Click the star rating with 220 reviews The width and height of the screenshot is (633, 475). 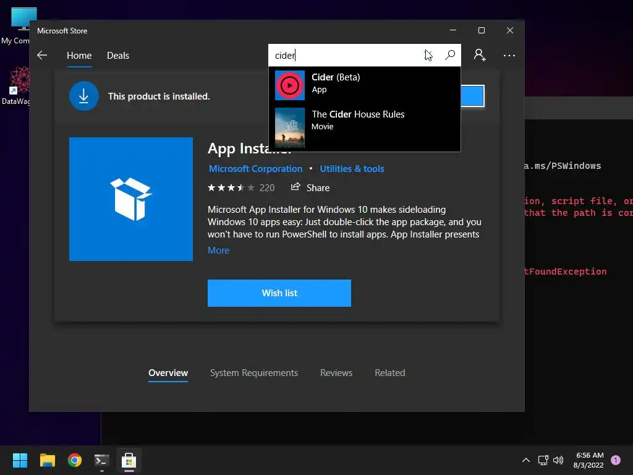[x=241, y=188]
